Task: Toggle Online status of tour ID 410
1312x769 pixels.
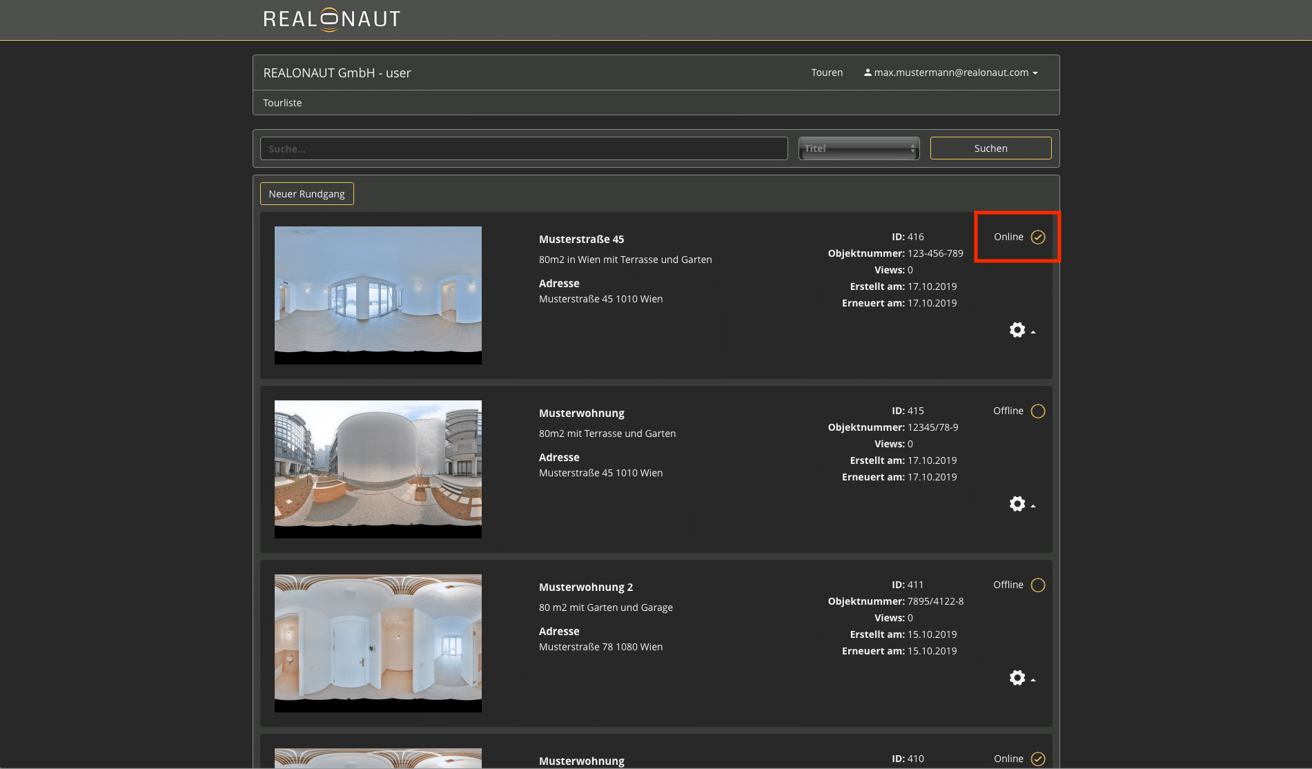Action: (x=1037, y=759)
